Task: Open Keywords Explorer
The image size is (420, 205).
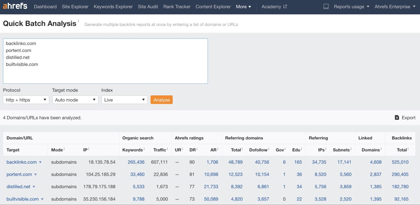Action: pyautogui.click(x=113, y=7)
